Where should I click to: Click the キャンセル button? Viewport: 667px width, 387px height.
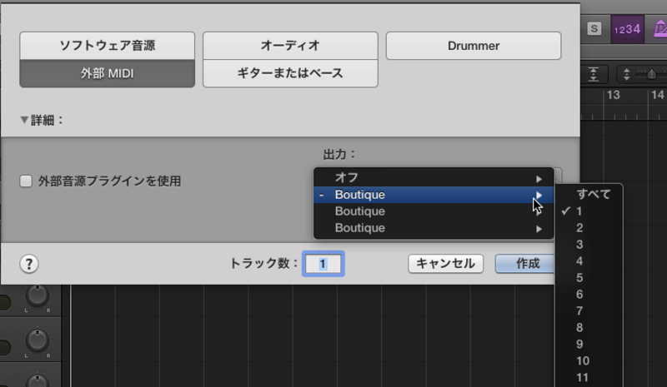[x=445, y=264]
